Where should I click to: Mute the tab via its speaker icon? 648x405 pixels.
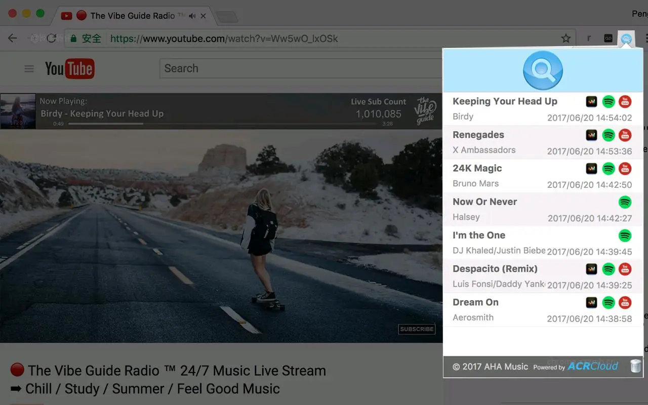(x=192, y=16)
